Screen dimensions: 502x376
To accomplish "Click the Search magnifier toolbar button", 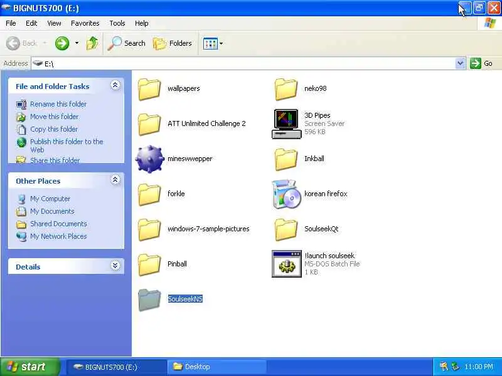I will (x=126, y=43).
